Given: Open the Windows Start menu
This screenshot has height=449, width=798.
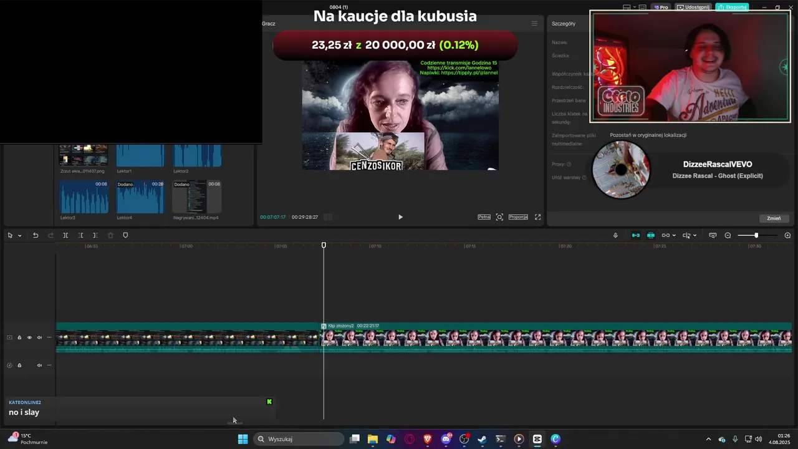Looking at the screenshot, I should click(x=243, y=439).
